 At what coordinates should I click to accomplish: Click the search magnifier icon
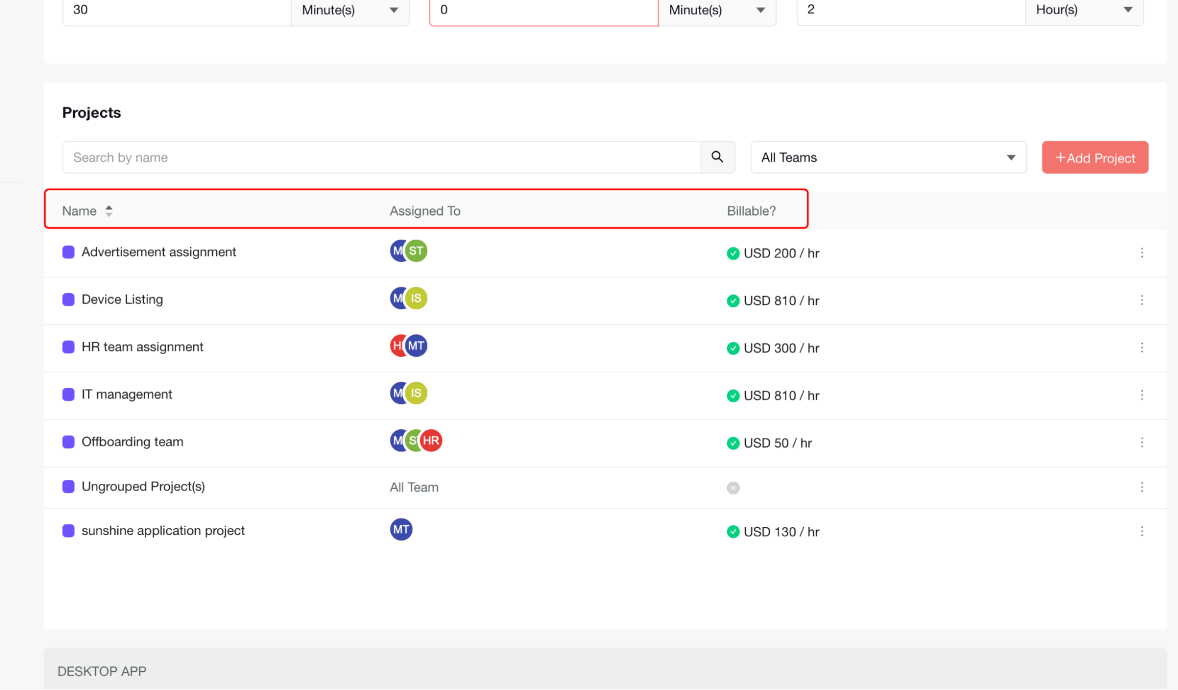click(717, 157)
